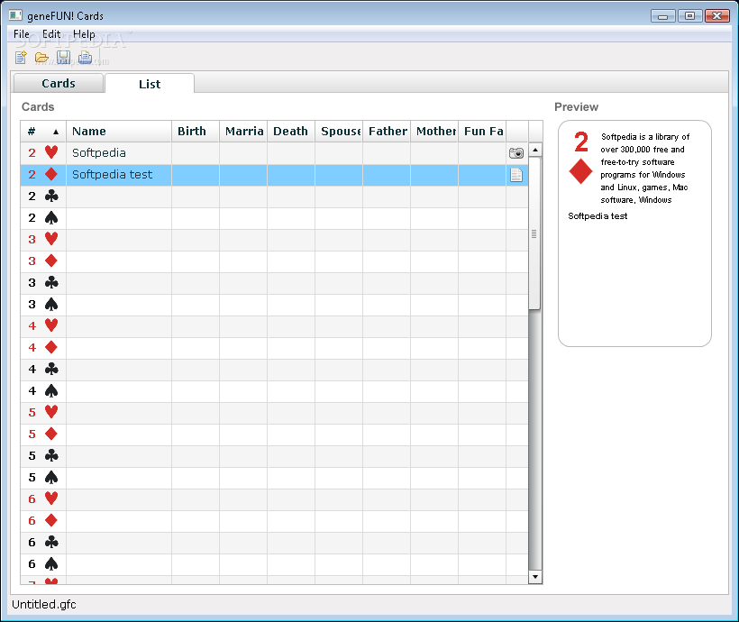This screenshot has width=739, height=622.
Task: Click the diamond suit icon of card 4
Action: coord(51,348)
